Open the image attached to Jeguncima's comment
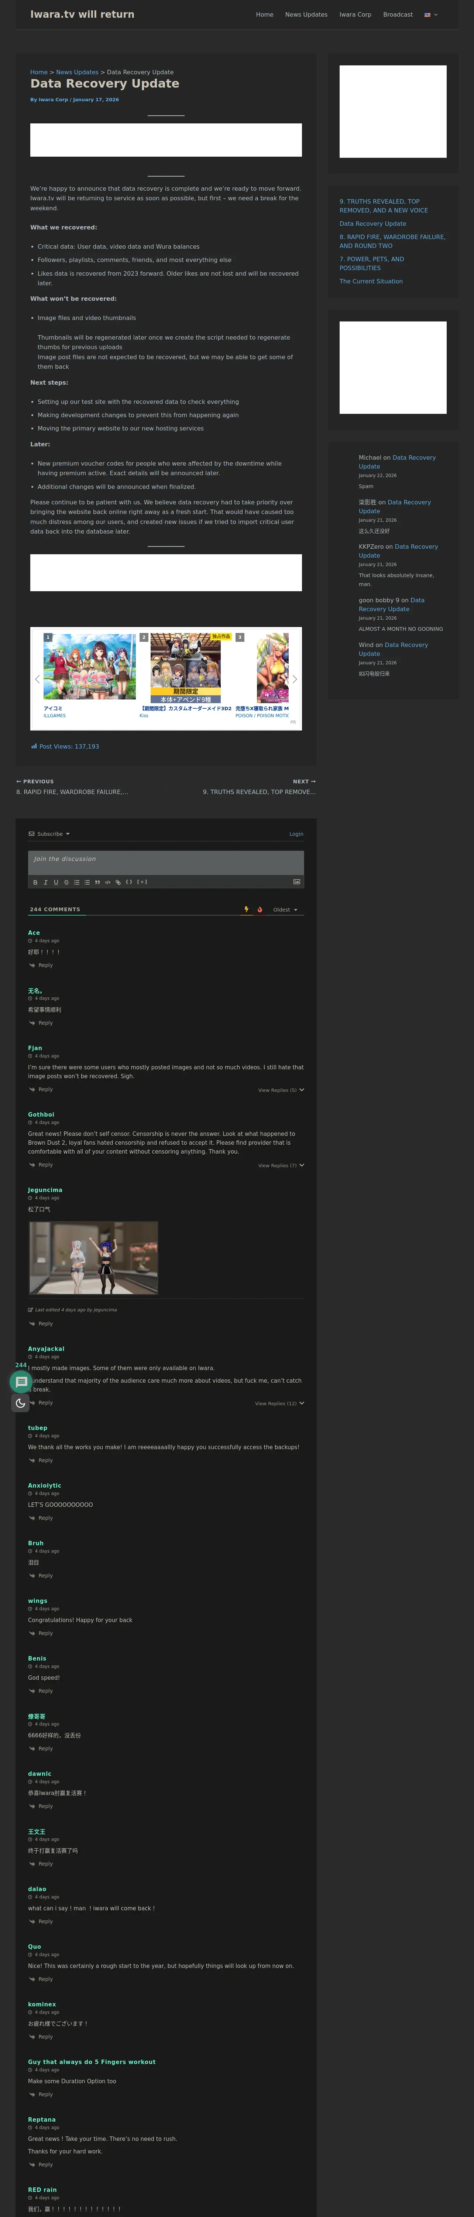The width and height of the screenshot is (474, 2217). point(94,1258)
